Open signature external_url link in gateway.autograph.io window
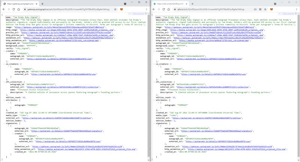 point(67,131)
